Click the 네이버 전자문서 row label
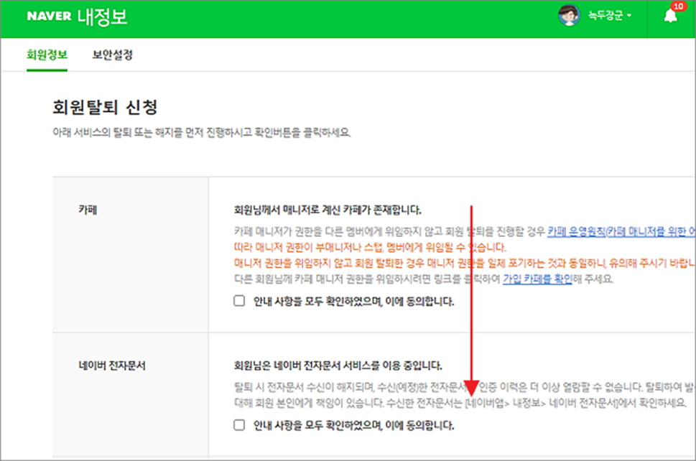 pos(112,365)
